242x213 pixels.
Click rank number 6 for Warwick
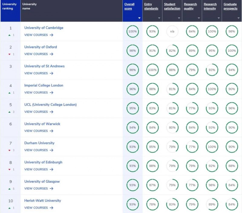pyautogui.click(x=11, y=124)
